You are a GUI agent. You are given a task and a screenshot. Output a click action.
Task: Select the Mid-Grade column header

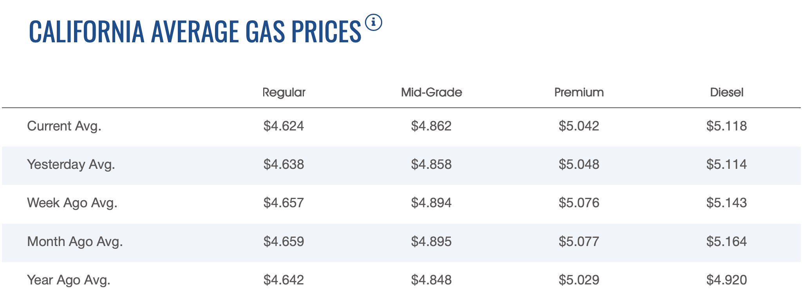click(431, 92)
